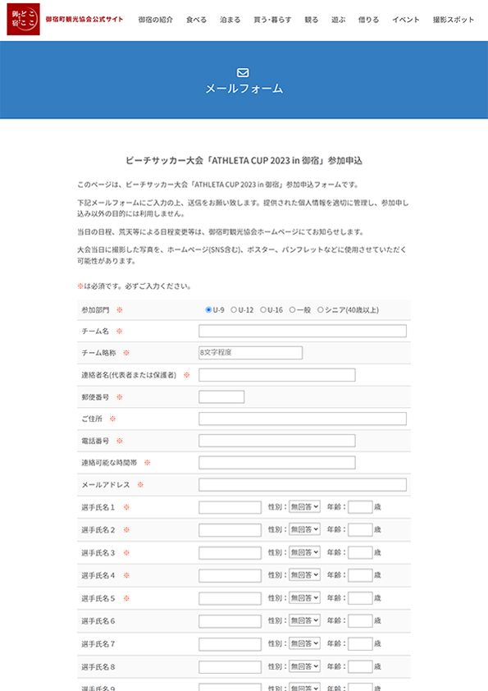Focus the 選手氏名1 name field
Image resolution: width=488 pixels, height=691 pixels.
(x=230, y=507)
